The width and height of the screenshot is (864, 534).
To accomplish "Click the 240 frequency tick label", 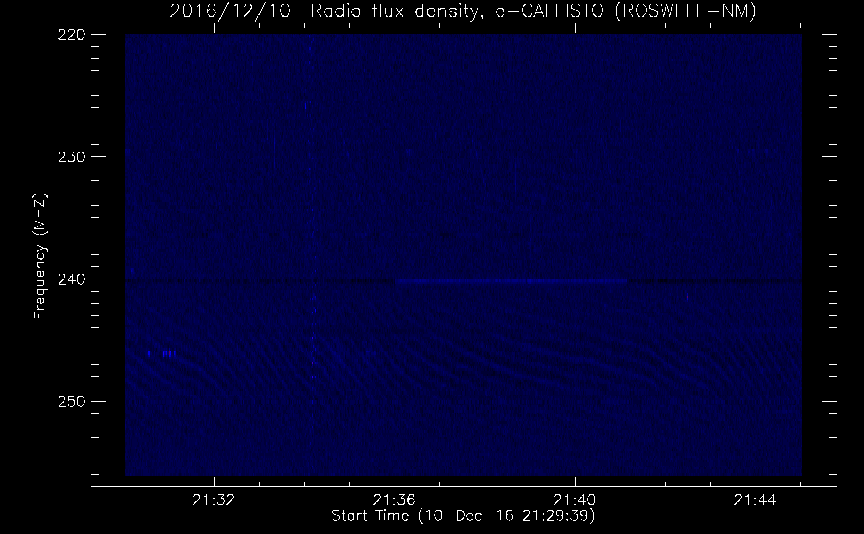I will tap(70, 279).
